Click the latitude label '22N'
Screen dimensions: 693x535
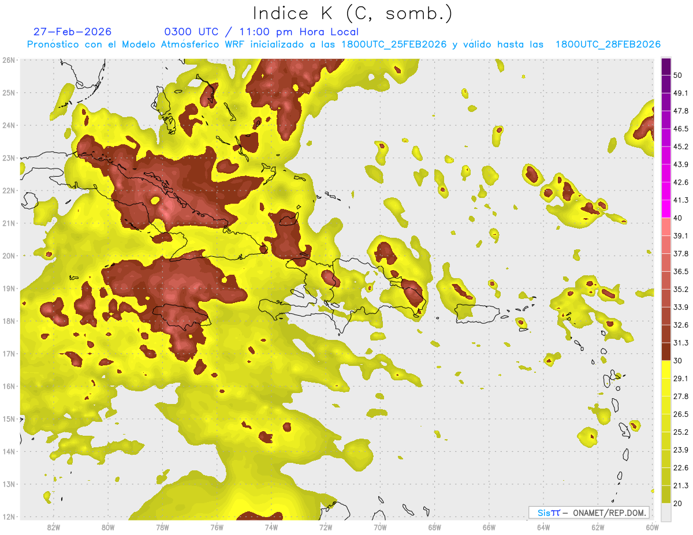(x=8, y=190)
